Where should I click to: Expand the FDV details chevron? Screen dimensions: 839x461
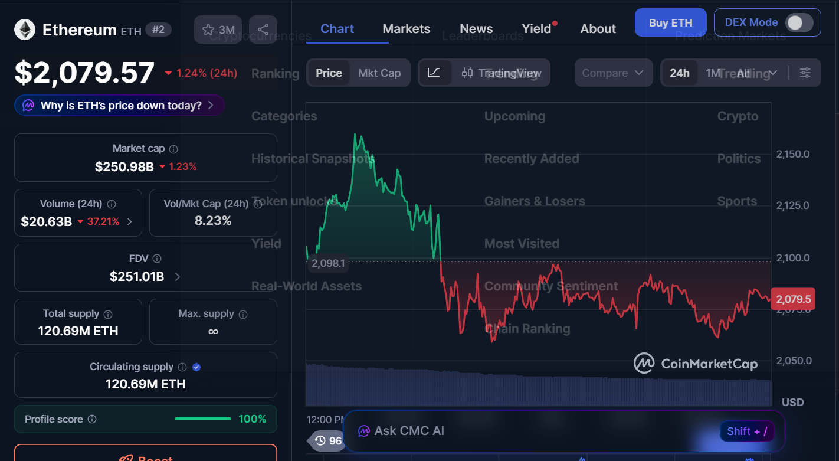tap(178, 276)
